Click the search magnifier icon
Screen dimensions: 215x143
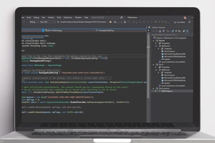tap(121, 18)
